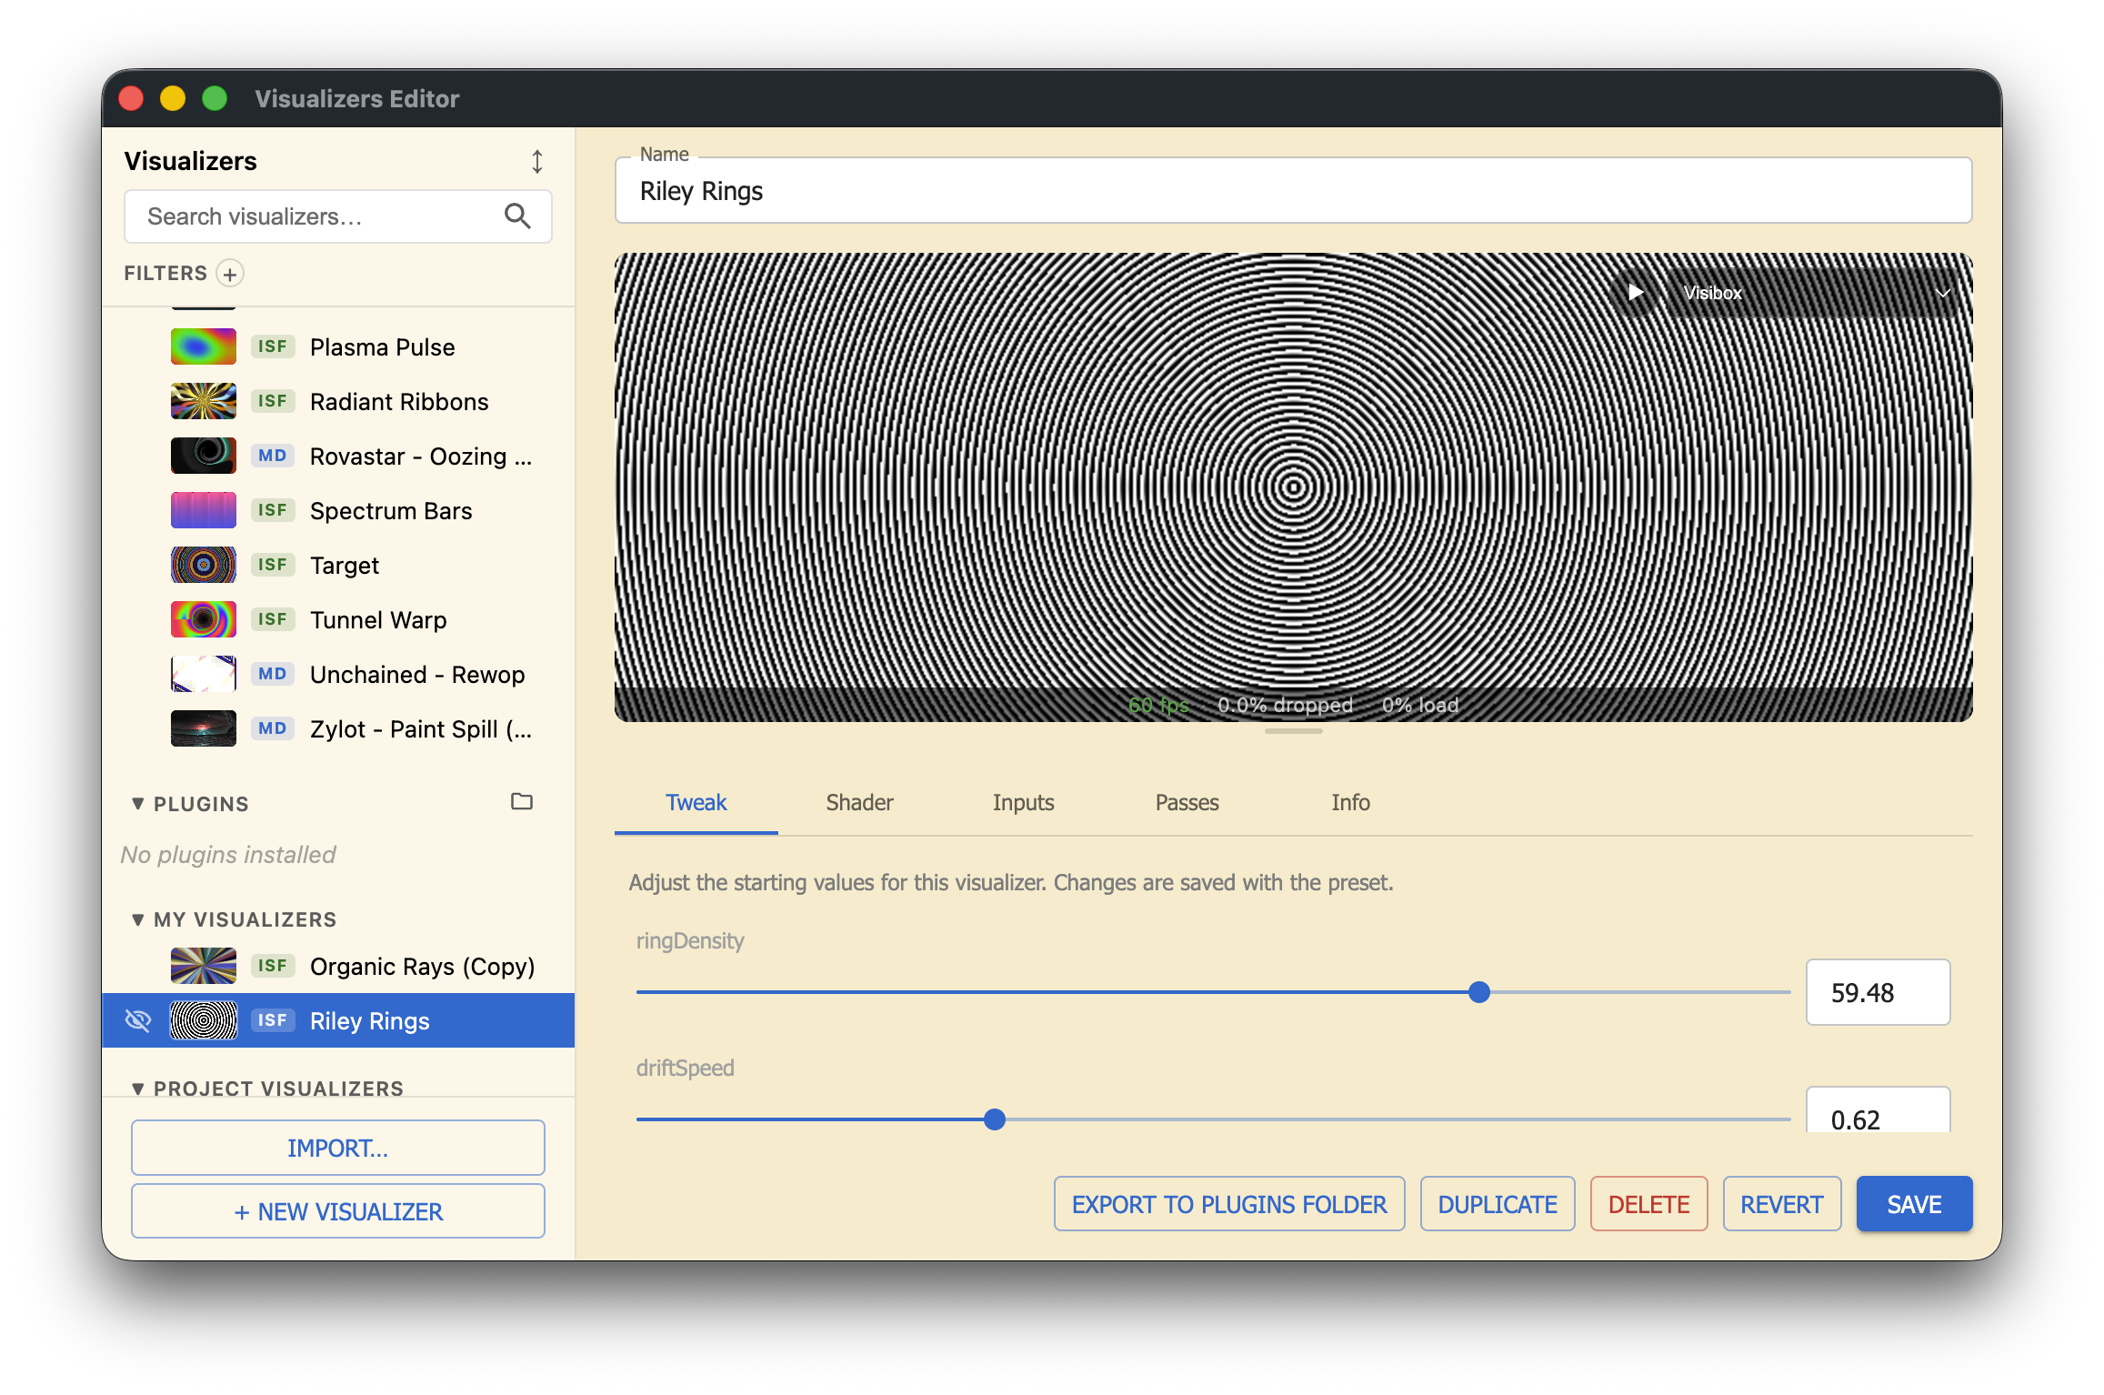Click the driftSpeed value field 0.62
2104x1395 pixels.
pos(1878,1111)
